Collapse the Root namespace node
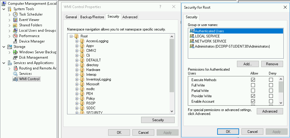Image resolution: width=290 pixels, height=138 pixels. pos(72,36)
